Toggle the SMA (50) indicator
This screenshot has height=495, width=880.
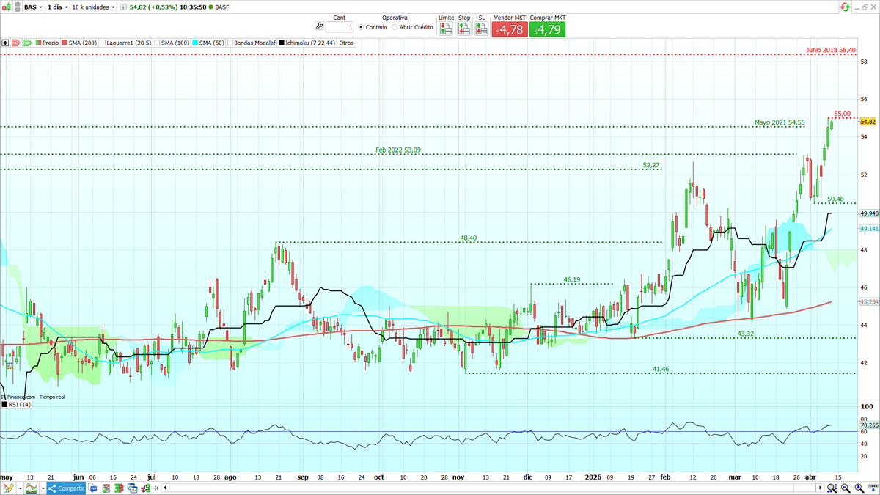pyautogui.click(x=209, y=43)
